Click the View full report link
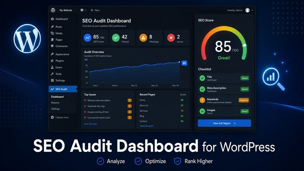 tap(147, 126)
